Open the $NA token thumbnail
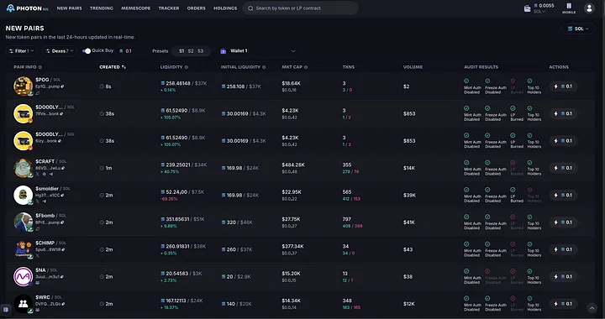 click(24, 277)
